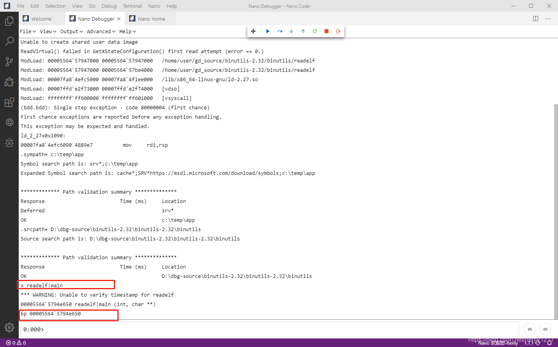
Task: Click the 'ld_2_27+0x1090:' line
Action: pos(43,136)
